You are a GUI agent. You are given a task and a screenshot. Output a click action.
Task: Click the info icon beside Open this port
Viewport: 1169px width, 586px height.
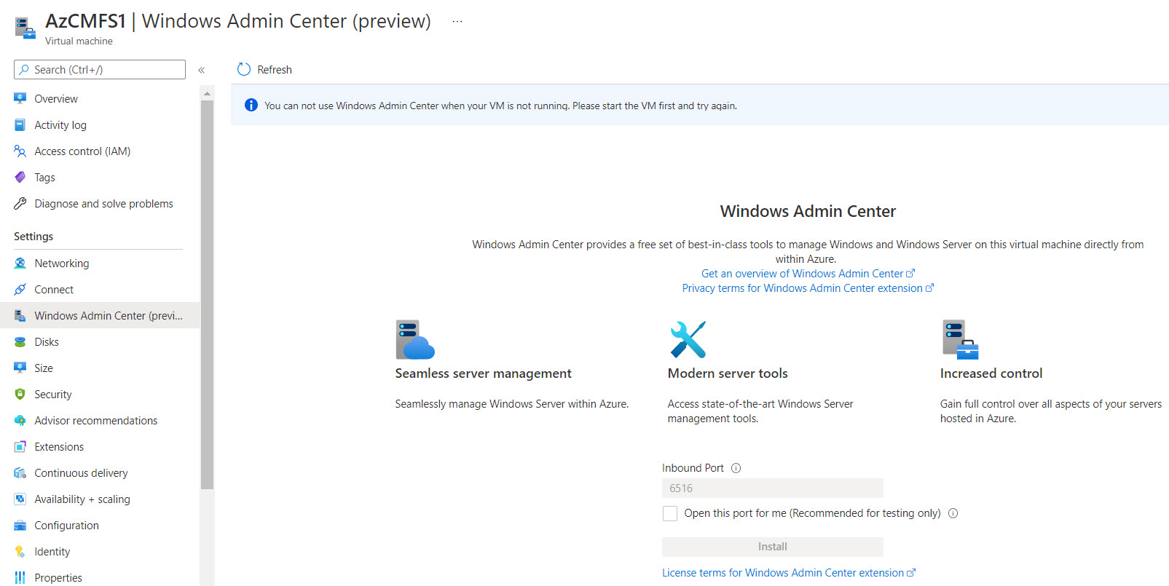tap(953, 513)
